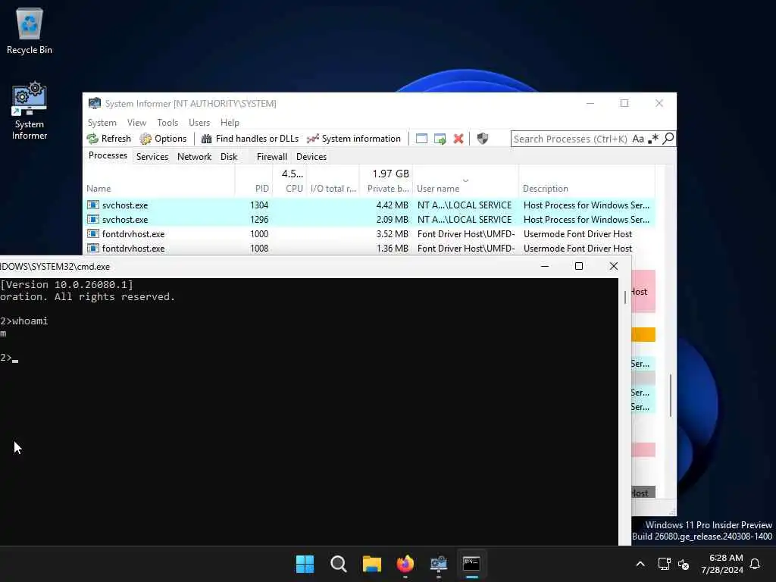Click the Refresh toolbar button
Image resolution: width=776 pixels, height=582 pixels.
(x=109, y=139)
